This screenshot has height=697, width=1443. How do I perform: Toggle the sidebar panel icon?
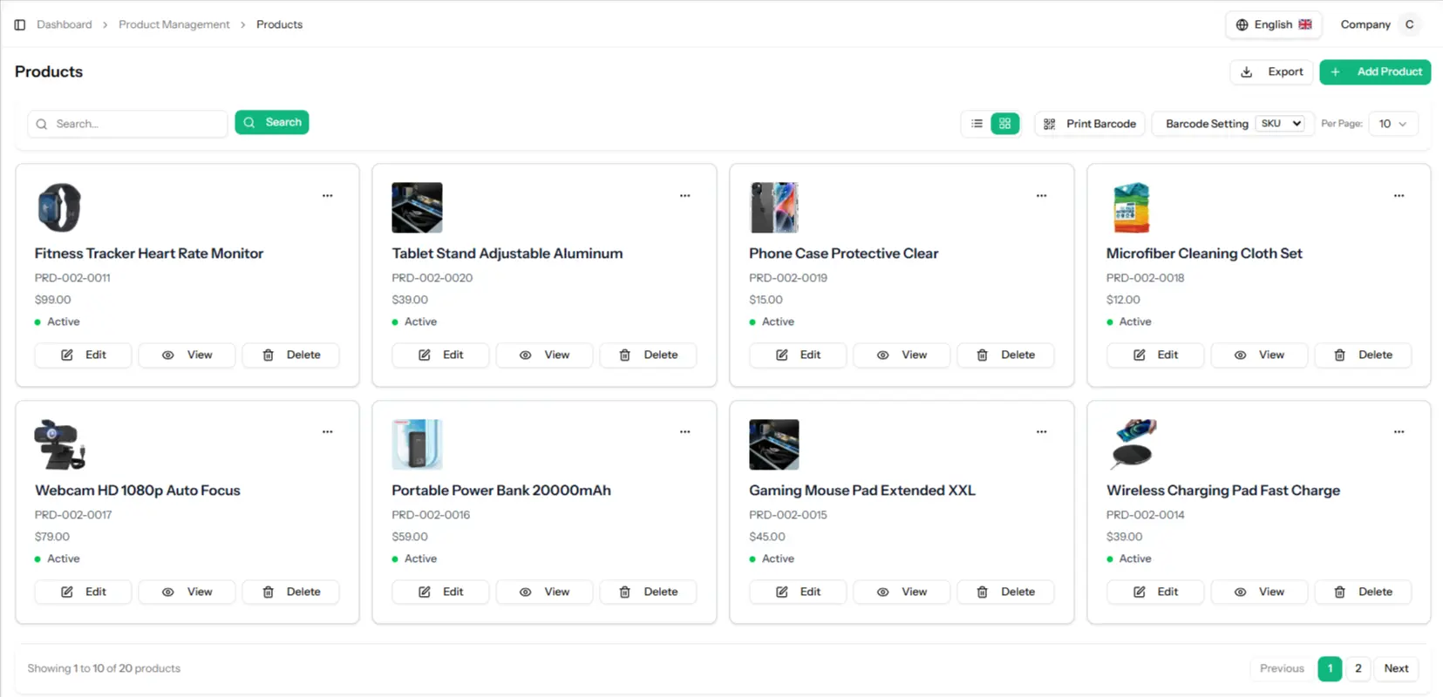pyautogui.click(x=20, y=24)
